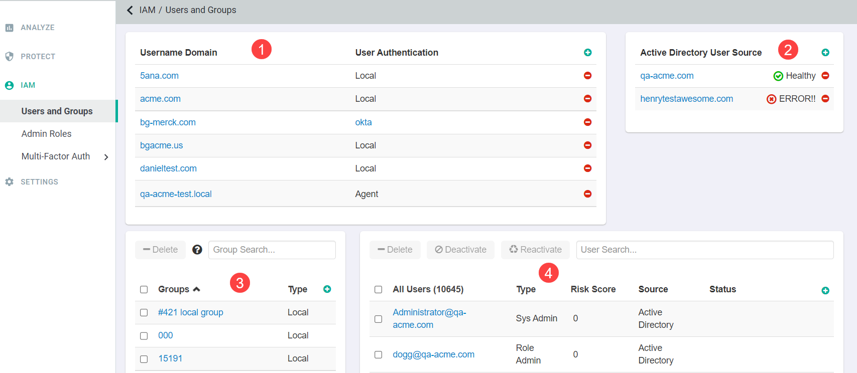857x373 pixels.
Task: Go back using the breadcrumb arrow
Action: 130,10
